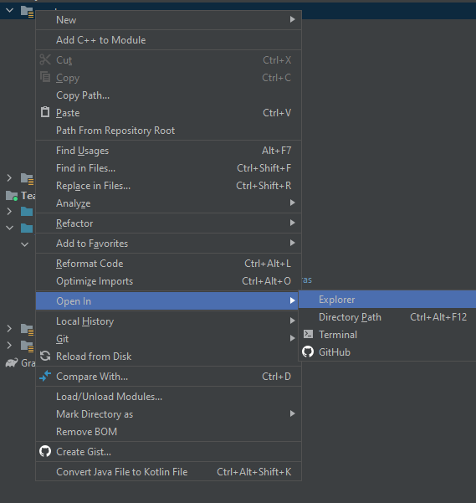476x503 pixels.
Task: Click the Compare With arrows icon
Action: pos(45,376)
